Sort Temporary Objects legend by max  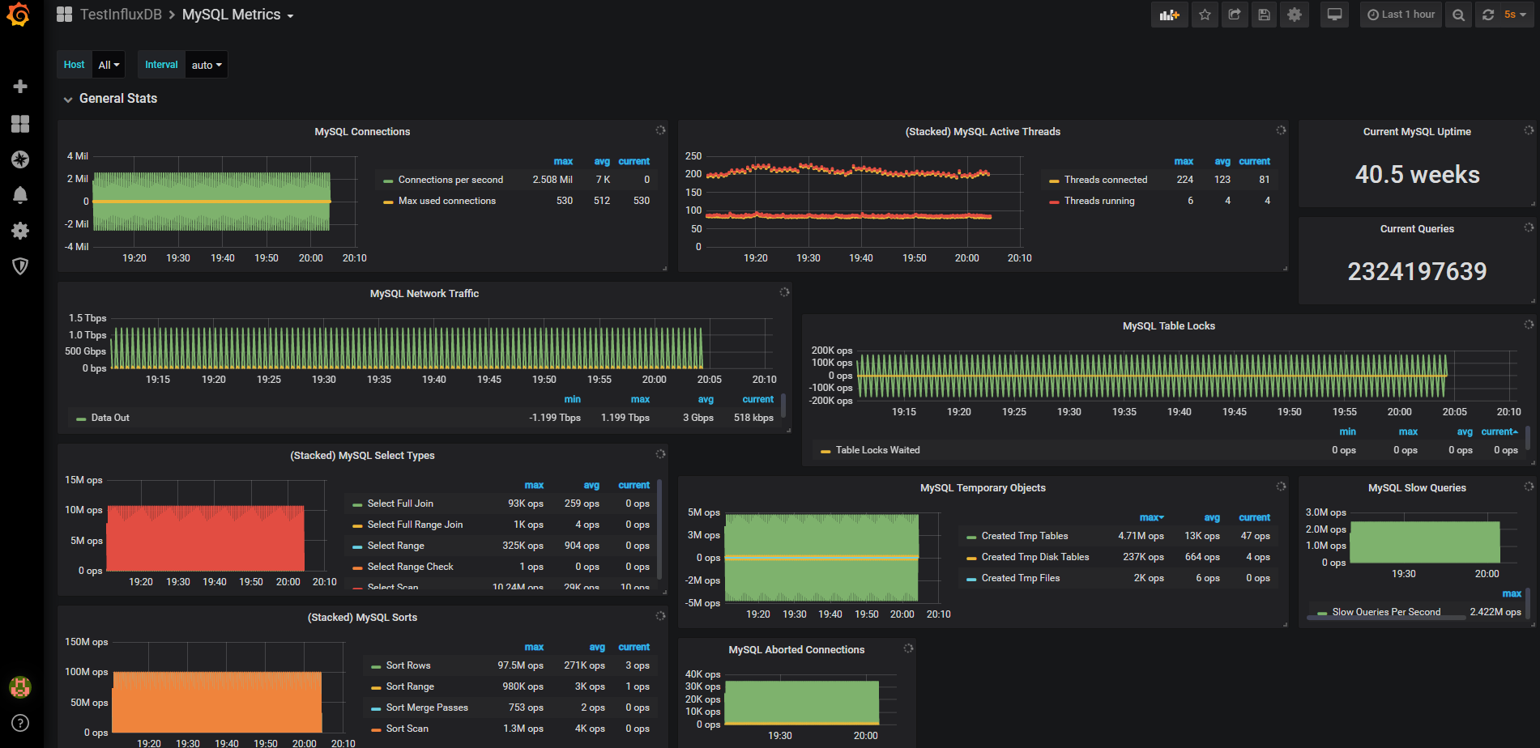click(x=1151, y=517)
